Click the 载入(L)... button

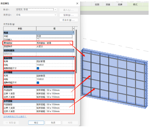tap(68, 10)
